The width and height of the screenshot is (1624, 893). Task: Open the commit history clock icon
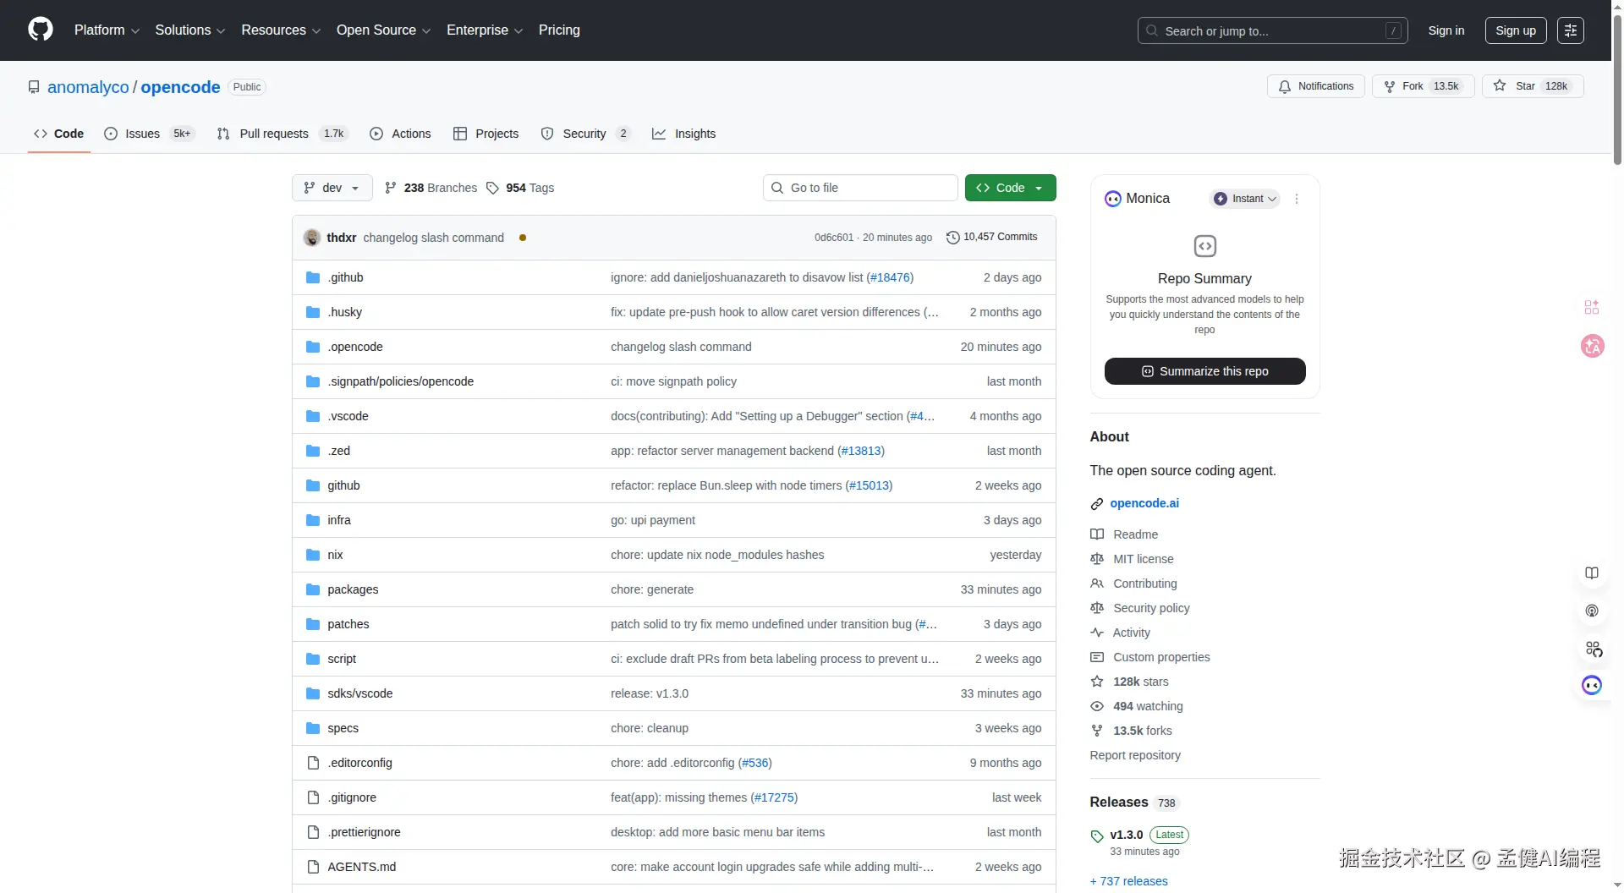(952, 237)
